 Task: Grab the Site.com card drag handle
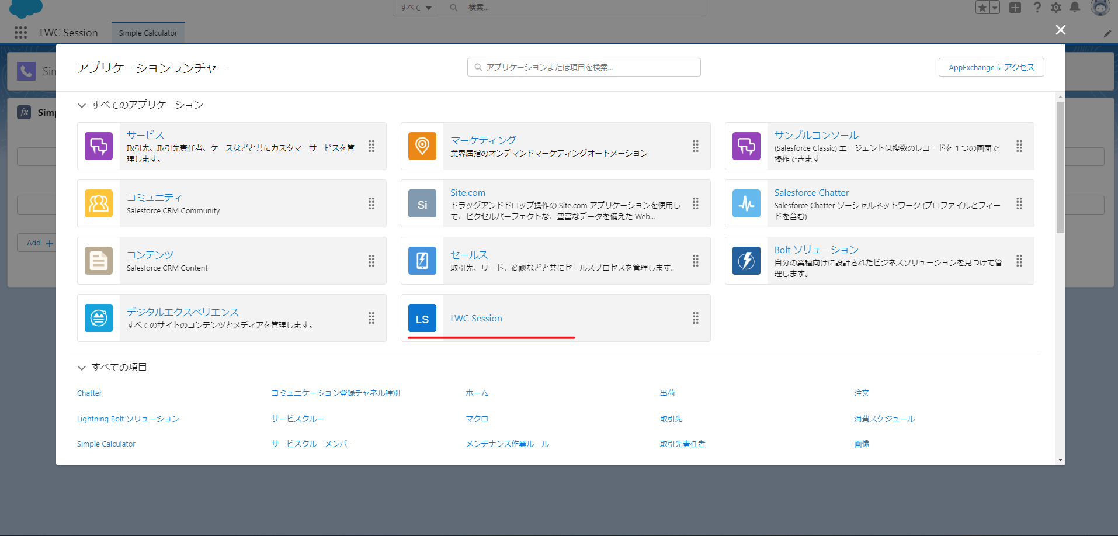coord(696,203)
